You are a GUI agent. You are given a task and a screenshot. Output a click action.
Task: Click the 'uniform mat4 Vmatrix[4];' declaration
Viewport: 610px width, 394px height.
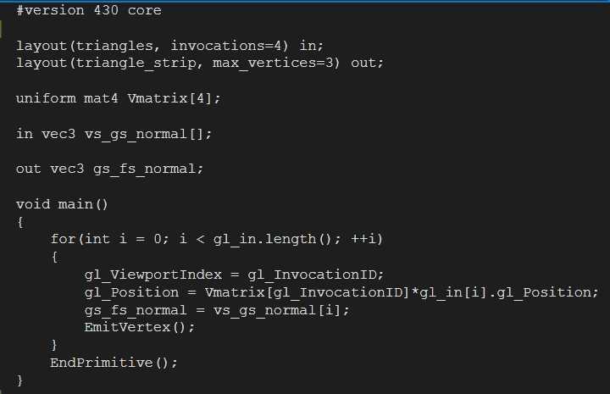click(x=119, y=98)
